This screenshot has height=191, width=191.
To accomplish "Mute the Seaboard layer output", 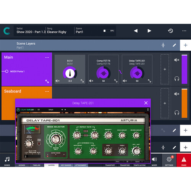I will click(x=177, y=94).
